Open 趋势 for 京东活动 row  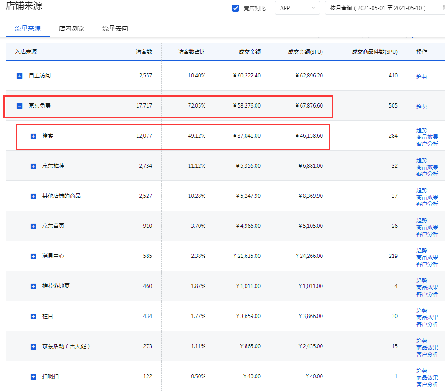421,341
